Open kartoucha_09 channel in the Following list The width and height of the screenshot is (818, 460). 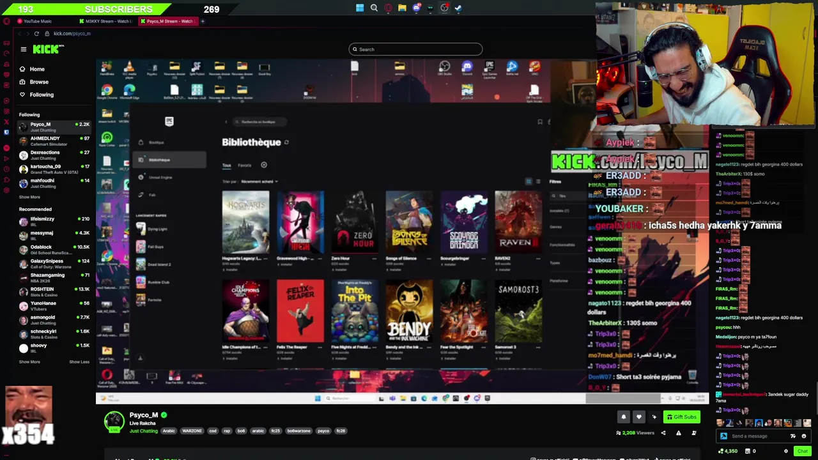(54, 169)
